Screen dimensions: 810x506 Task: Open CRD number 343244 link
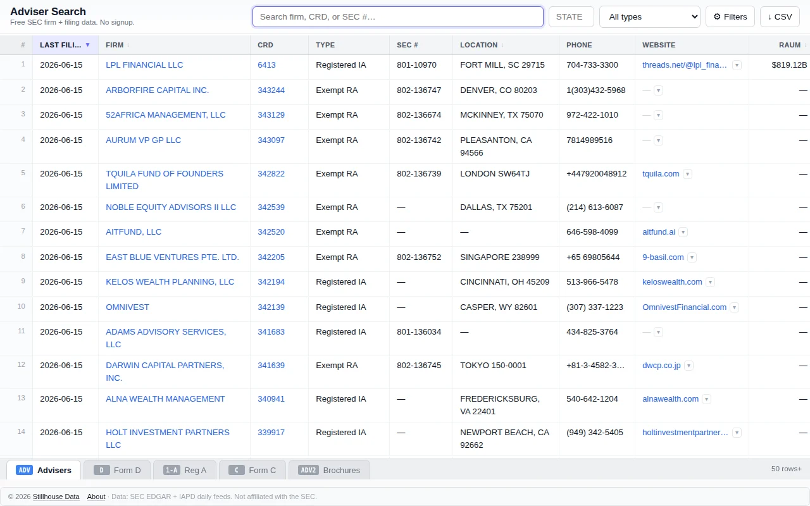271,90
